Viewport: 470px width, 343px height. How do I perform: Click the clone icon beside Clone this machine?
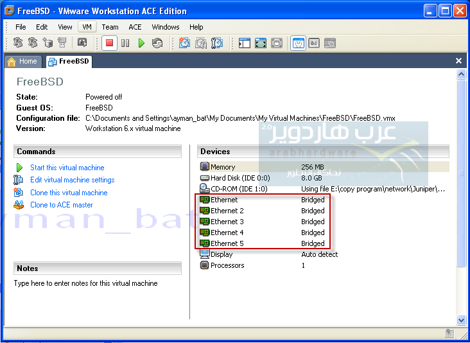pyautogui.click(x=18, y=192)
